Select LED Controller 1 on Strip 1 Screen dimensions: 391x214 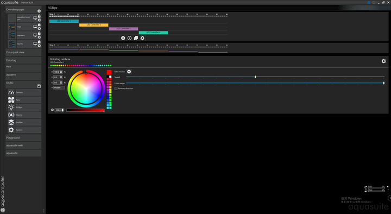pyautogui.click(x=64, y=21)
